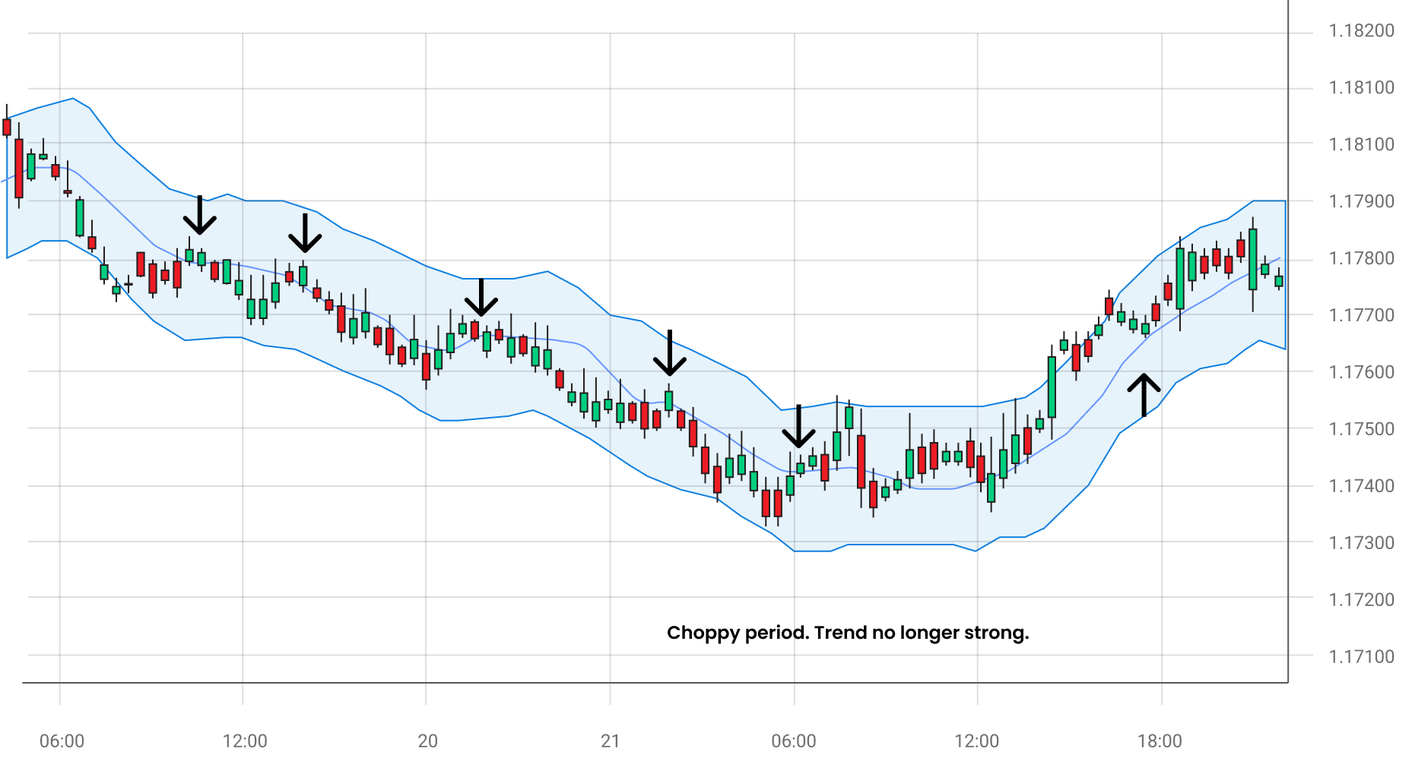1415x758 pixels.
Task: Click the 1.17200 price axis label
Action: click(x=1361, y=601)
